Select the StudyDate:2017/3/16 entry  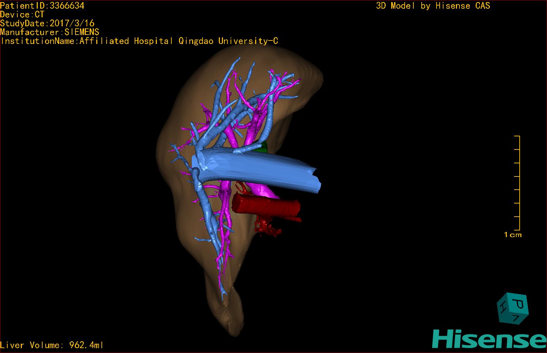click(47, 23)
